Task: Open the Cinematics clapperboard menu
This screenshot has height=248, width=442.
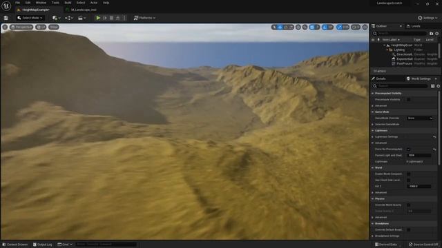Action: [x=81, y=18]
